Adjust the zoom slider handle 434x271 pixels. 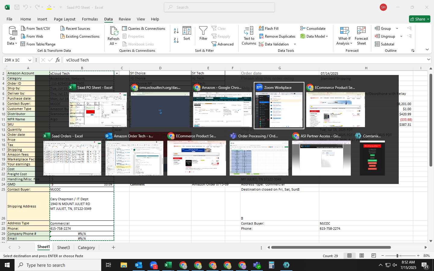397,256
